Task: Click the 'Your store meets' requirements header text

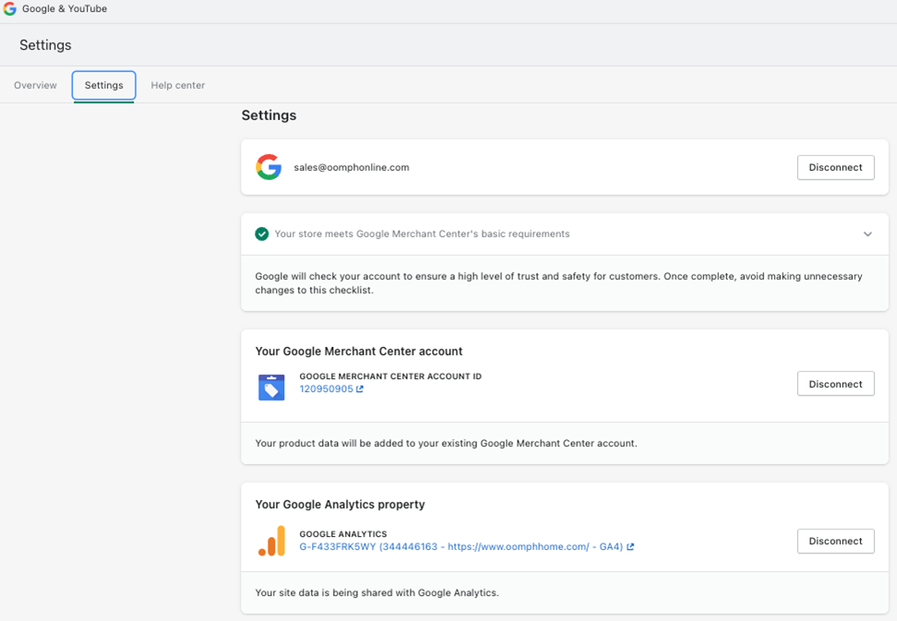Action: click(x=422, y=234)
